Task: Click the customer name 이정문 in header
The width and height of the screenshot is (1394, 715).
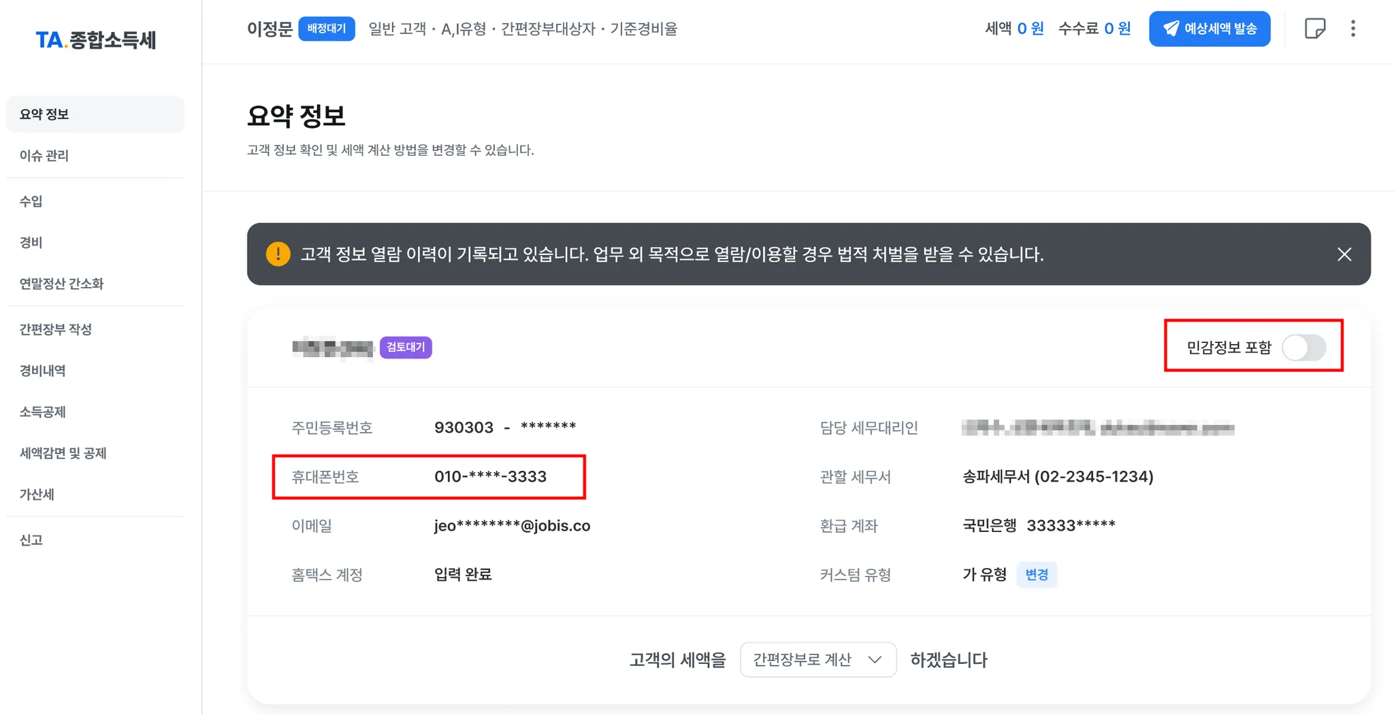Action: click(x=270, y=29)
